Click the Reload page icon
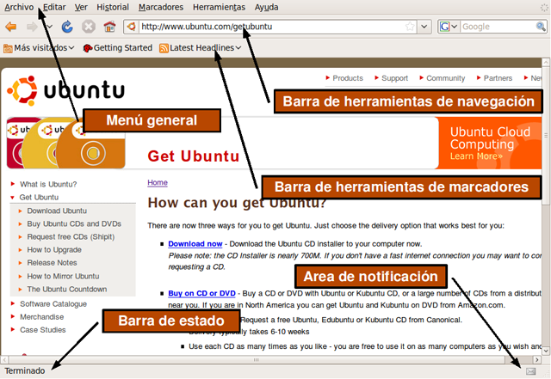Image resolution: width=551 pixels, height=379 pixels. tap(67, 27)
